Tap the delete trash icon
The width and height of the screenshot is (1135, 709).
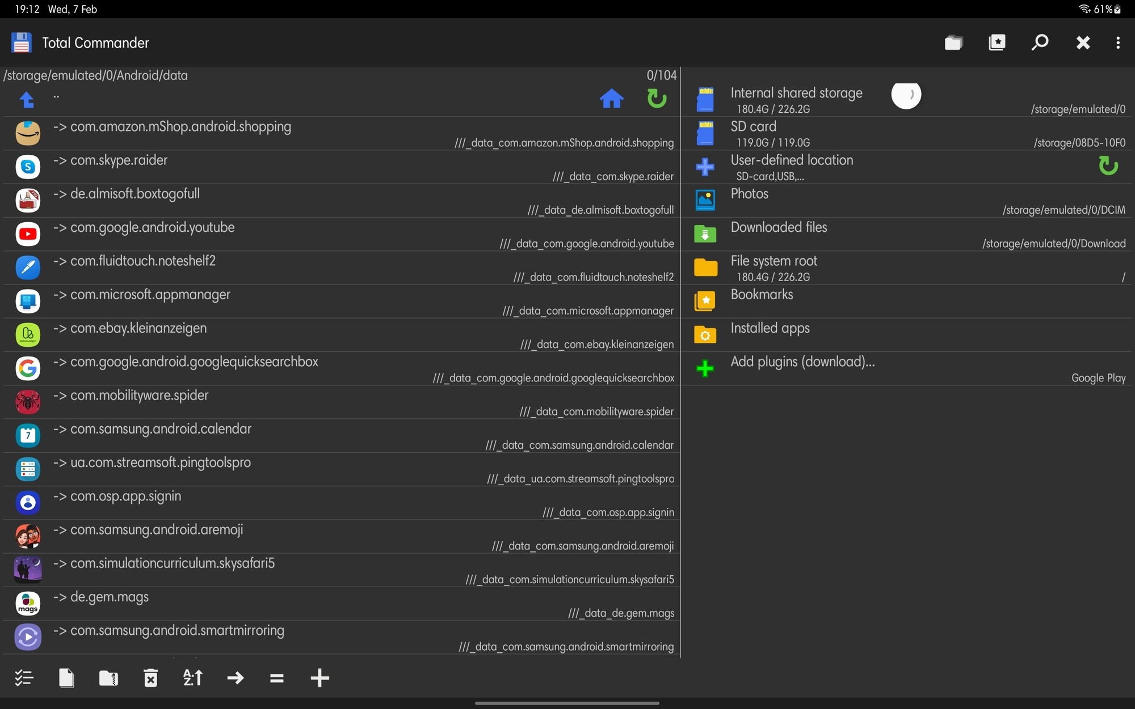150,678
